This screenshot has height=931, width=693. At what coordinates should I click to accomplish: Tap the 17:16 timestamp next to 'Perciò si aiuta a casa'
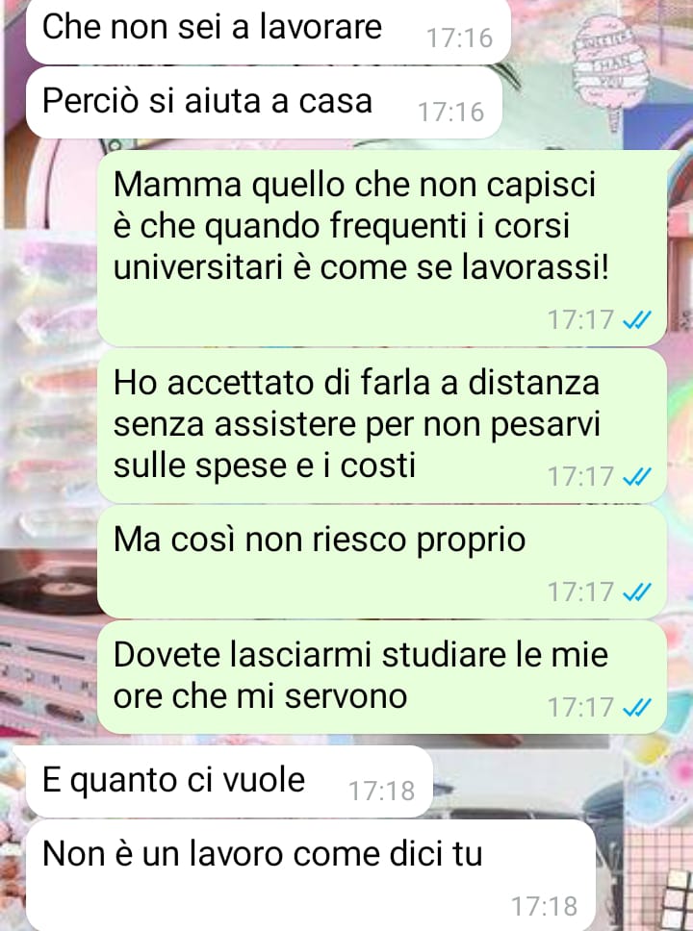(450, 113)
